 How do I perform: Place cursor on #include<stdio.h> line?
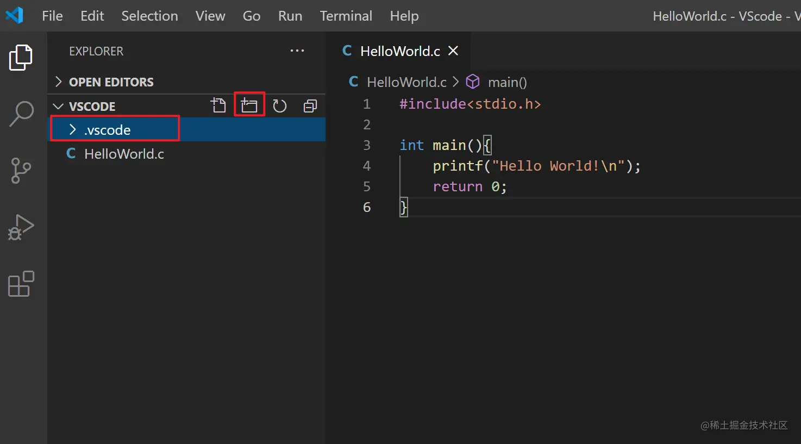click(470, 104)
